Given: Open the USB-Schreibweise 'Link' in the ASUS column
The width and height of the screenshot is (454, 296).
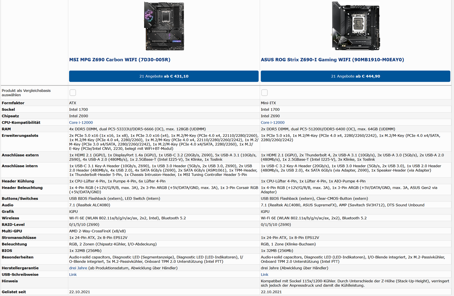Looking at the screenshot, I should [x=265, y=275].
